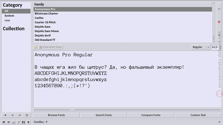
Task: Toggle the Character Map button
Action: click(x=50, y=47)
